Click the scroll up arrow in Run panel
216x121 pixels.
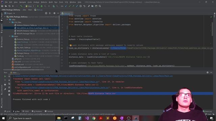[9, 76]
